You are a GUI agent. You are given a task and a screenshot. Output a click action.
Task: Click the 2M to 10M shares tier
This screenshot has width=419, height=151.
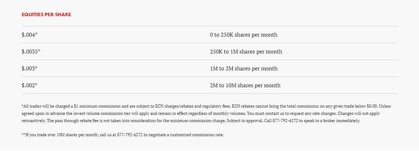point(245,85)
